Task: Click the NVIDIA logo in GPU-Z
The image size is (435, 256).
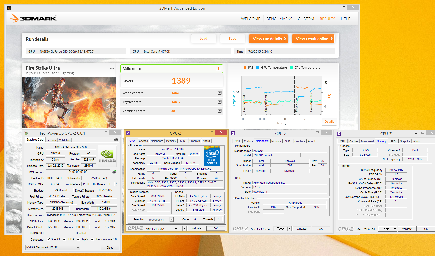Action: [x=107, y=156]
